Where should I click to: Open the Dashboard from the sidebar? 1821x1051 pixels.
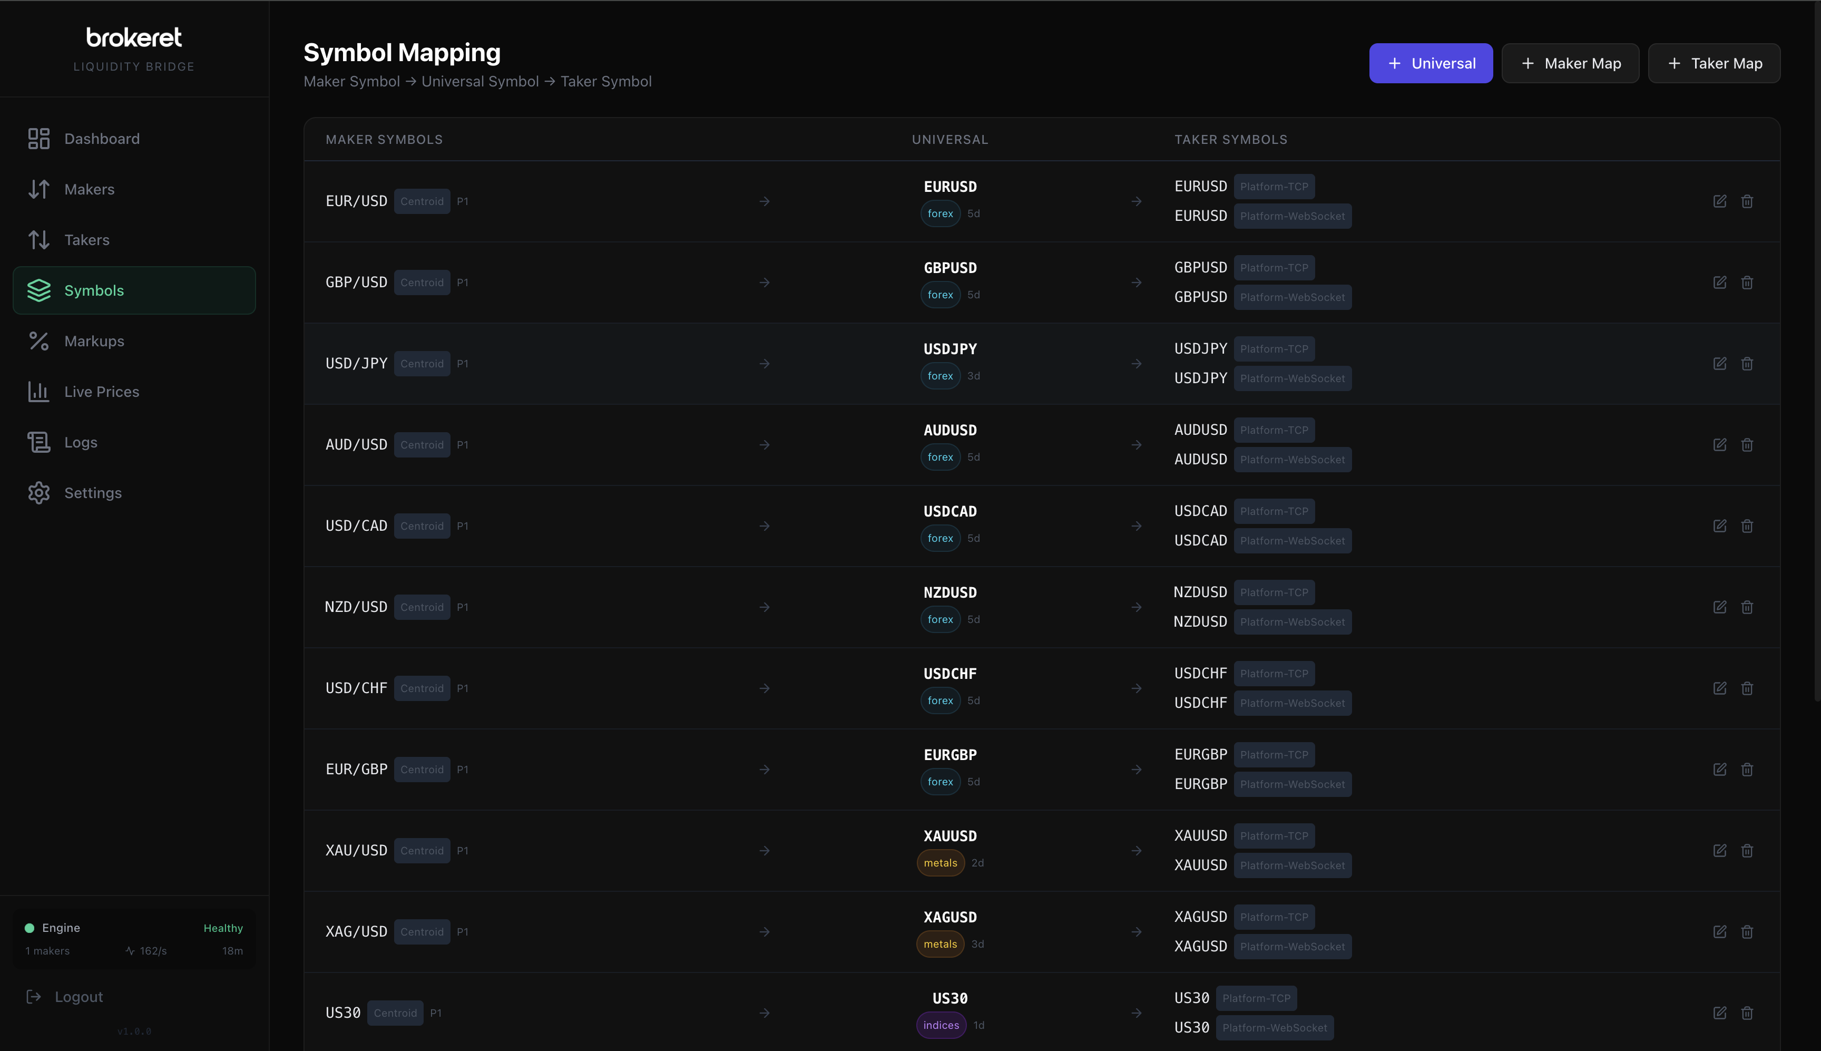[x=101, y=138]
